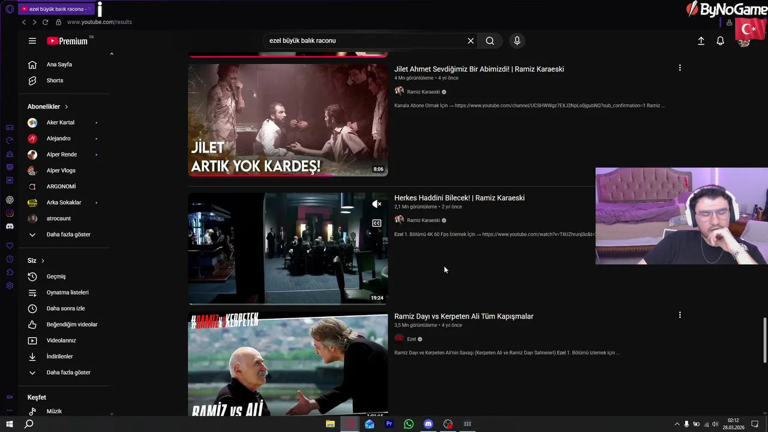
Task: Open WhatsApp from the taskbar
Action: tap(409, 424)
